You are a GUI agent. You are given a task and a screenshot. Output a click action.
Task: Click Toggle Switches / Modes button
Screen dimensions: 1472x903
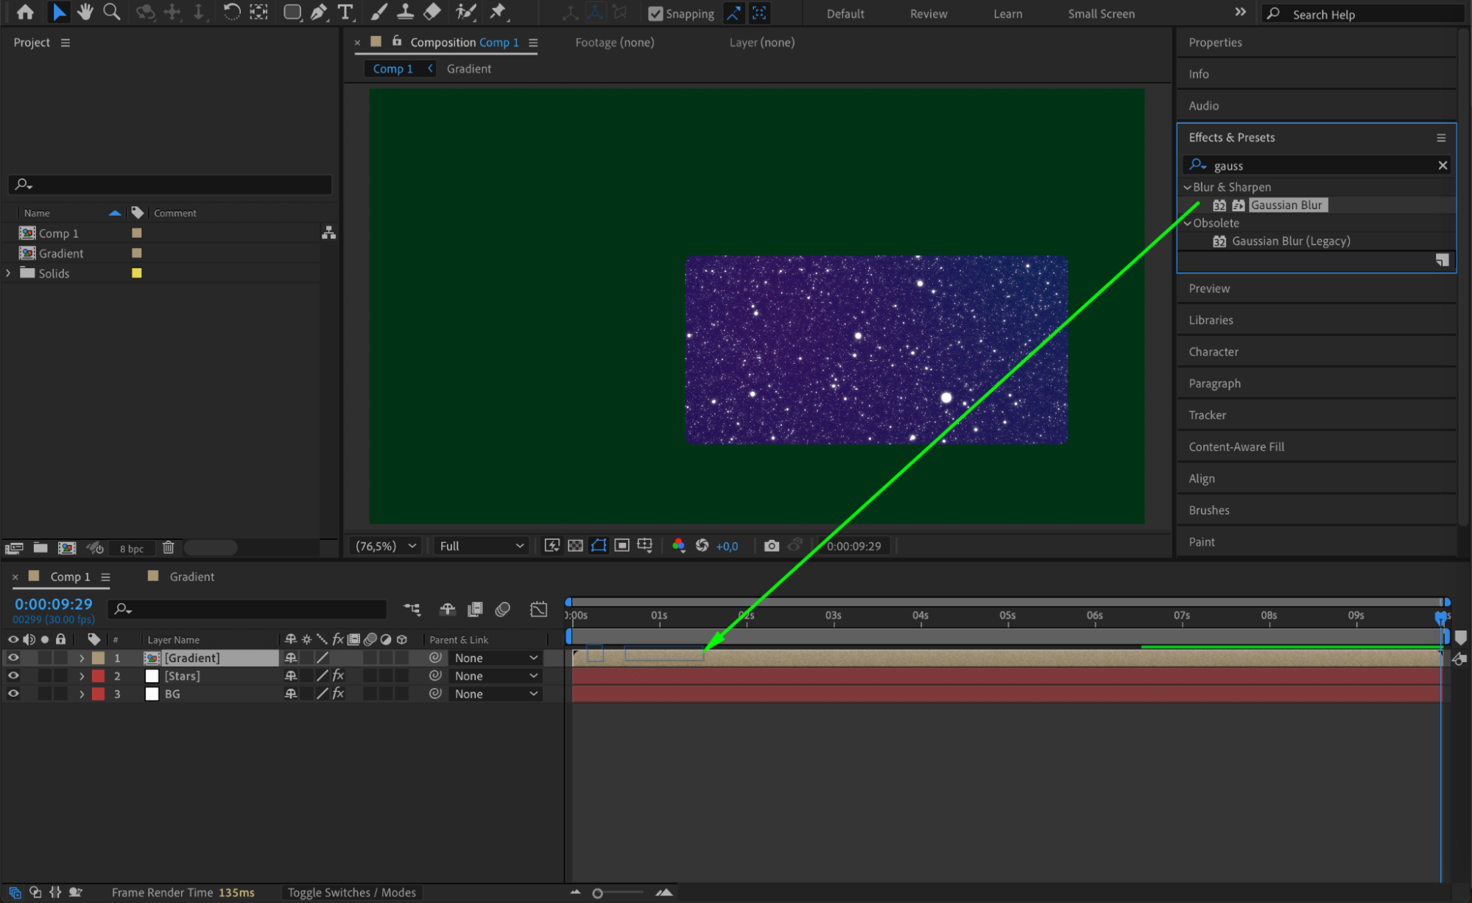coord(351,892)
